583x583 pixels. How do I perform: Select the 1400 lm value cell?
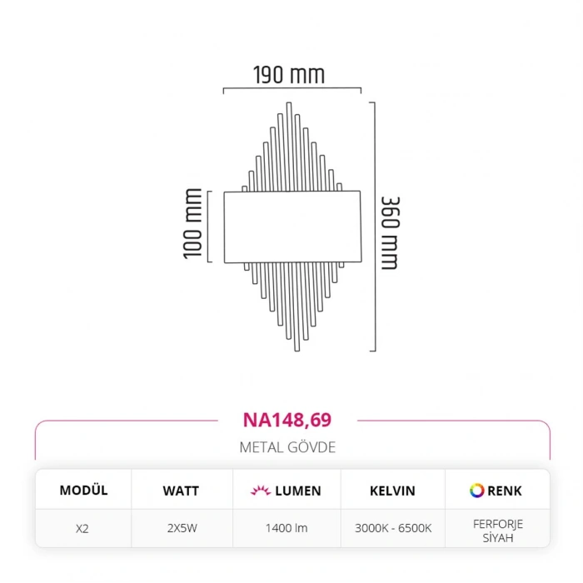(287, 528)
